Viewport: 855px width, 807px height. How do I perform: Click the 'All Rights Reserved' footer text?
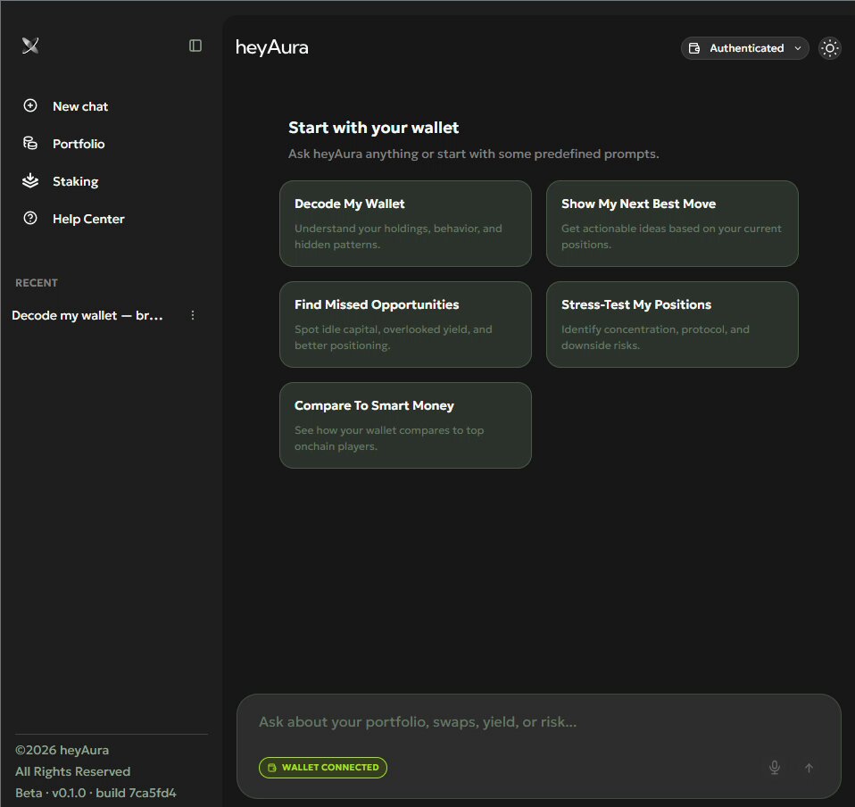(x=73, y=771)
